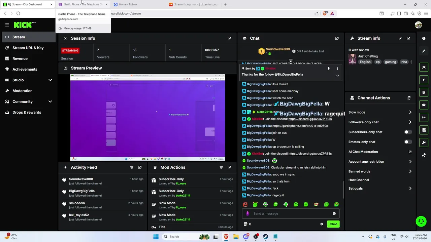Open the last discord.gg link in chat
The image size is (431, 242).
[310, 154]
